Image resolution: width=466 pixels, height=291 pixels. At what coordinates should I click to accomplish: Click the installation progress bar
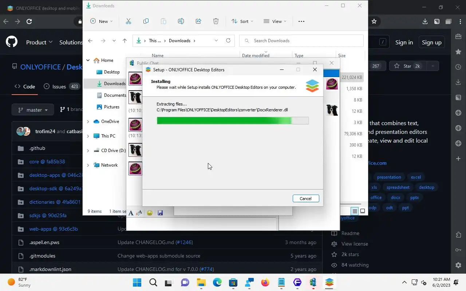(233, 120)
